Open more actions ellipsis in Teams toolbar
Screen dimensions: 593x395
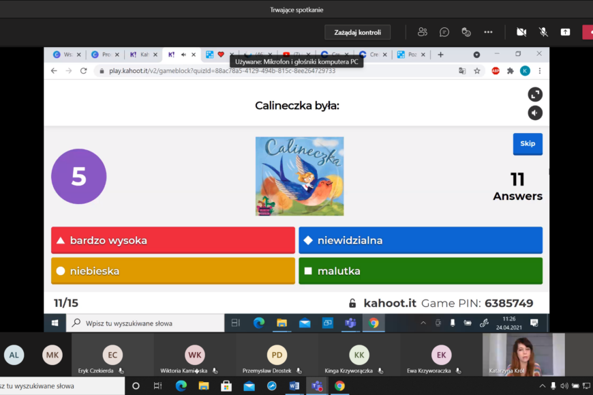[488, 32]
